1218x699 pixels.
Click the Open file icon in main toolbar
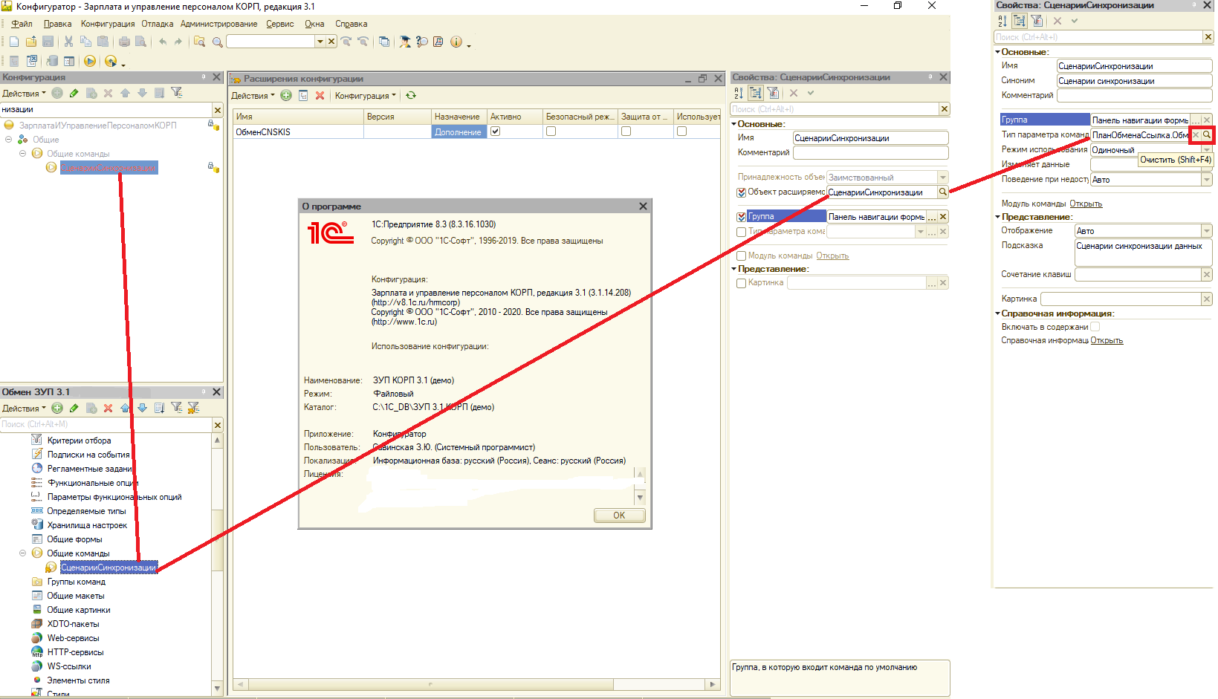30,42
